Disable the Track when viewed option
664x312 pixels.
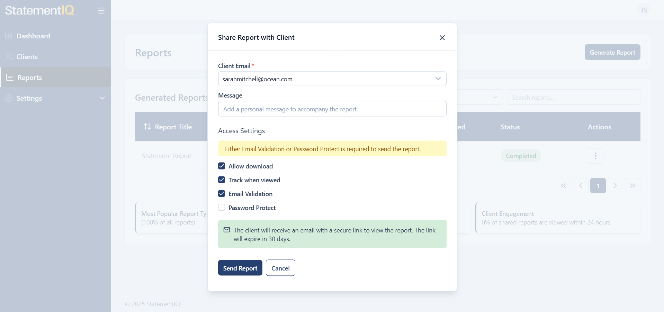pos(221,180)
